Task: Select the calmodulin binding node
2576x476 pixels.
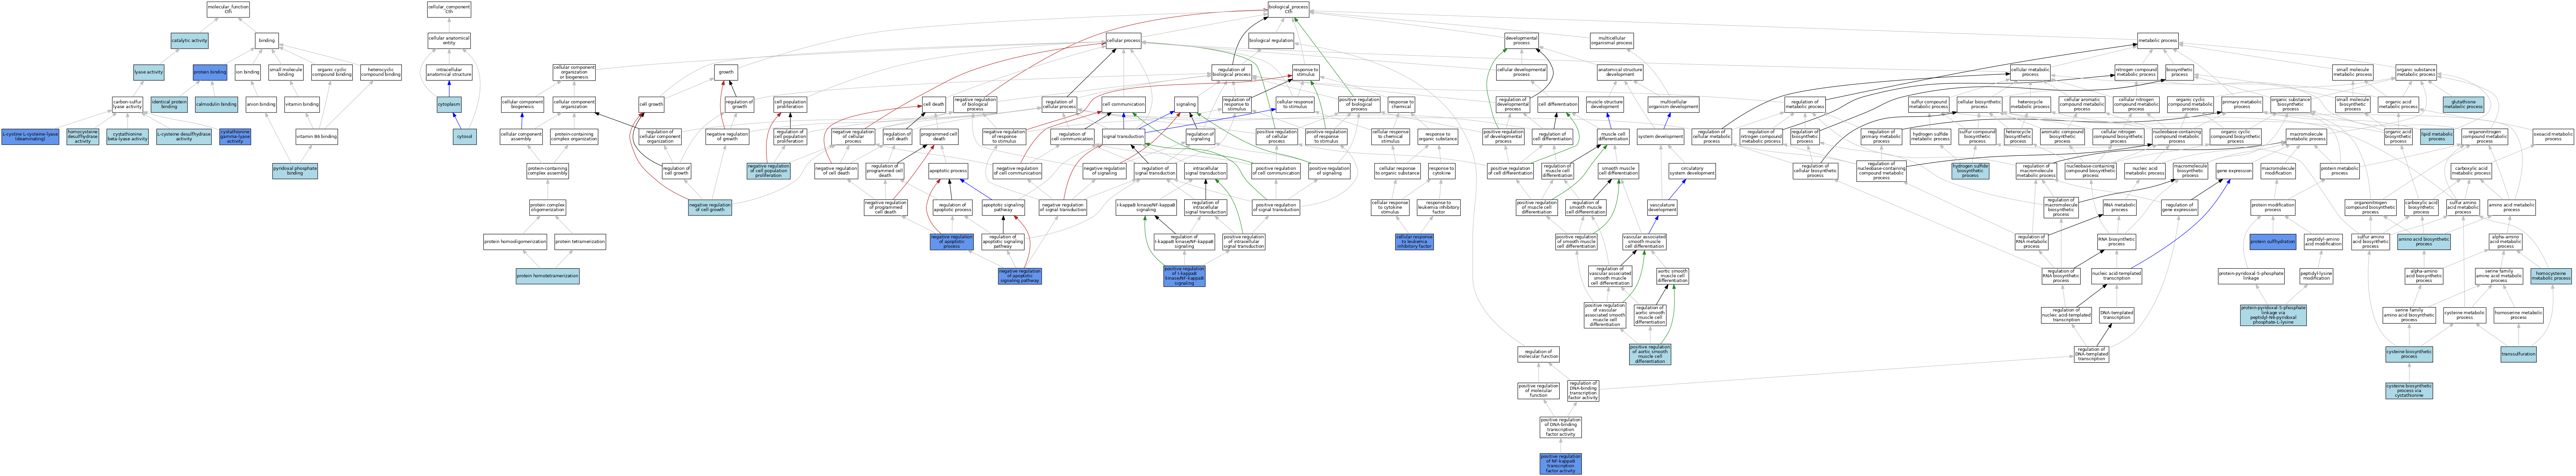Action: point(216,104)
